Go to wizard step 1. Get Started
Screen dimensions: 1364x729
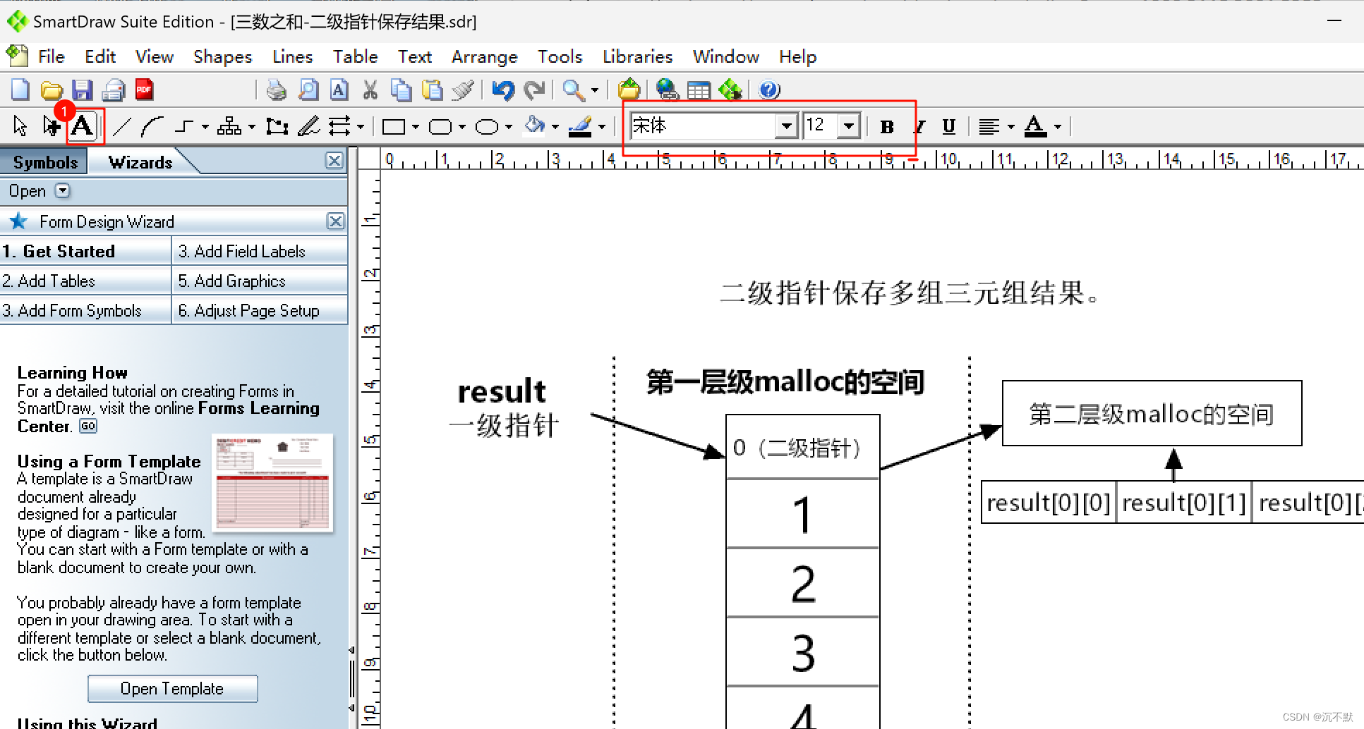pyautogui.click(x=86, y=251)
